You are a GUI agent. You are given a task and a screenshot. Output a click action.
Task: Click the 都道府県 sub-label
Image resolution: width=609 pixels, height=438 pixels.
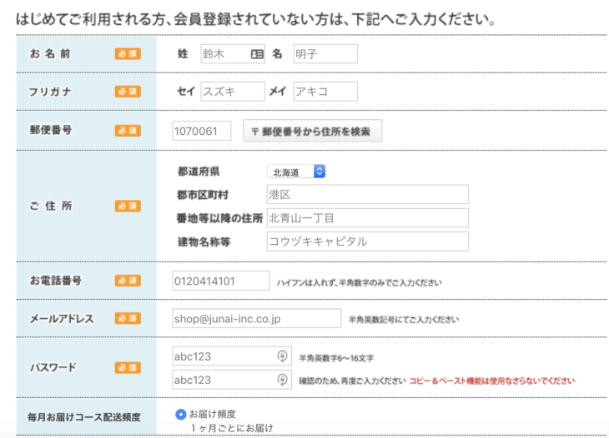(x=199, y=172)
